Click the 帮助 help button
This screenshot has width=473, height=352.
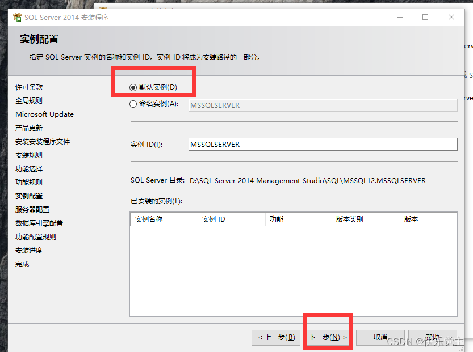coord(433,337)
